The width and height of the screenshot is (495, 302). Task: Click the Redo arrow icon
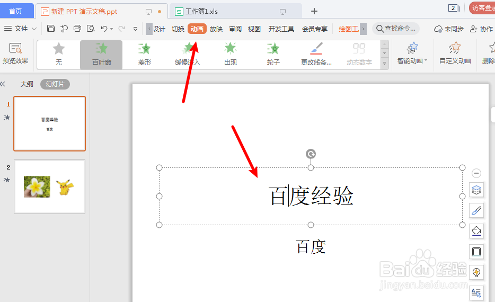click(121, 29)
